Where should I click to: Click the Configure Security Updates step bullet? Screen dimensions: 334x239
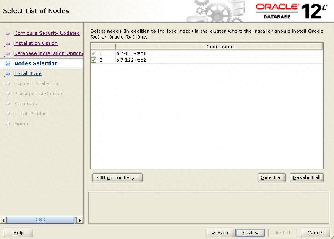point(8,34)
